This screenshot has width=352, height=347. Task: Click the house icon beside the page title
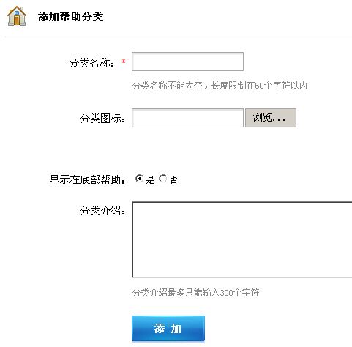click(x=17, y=16)
